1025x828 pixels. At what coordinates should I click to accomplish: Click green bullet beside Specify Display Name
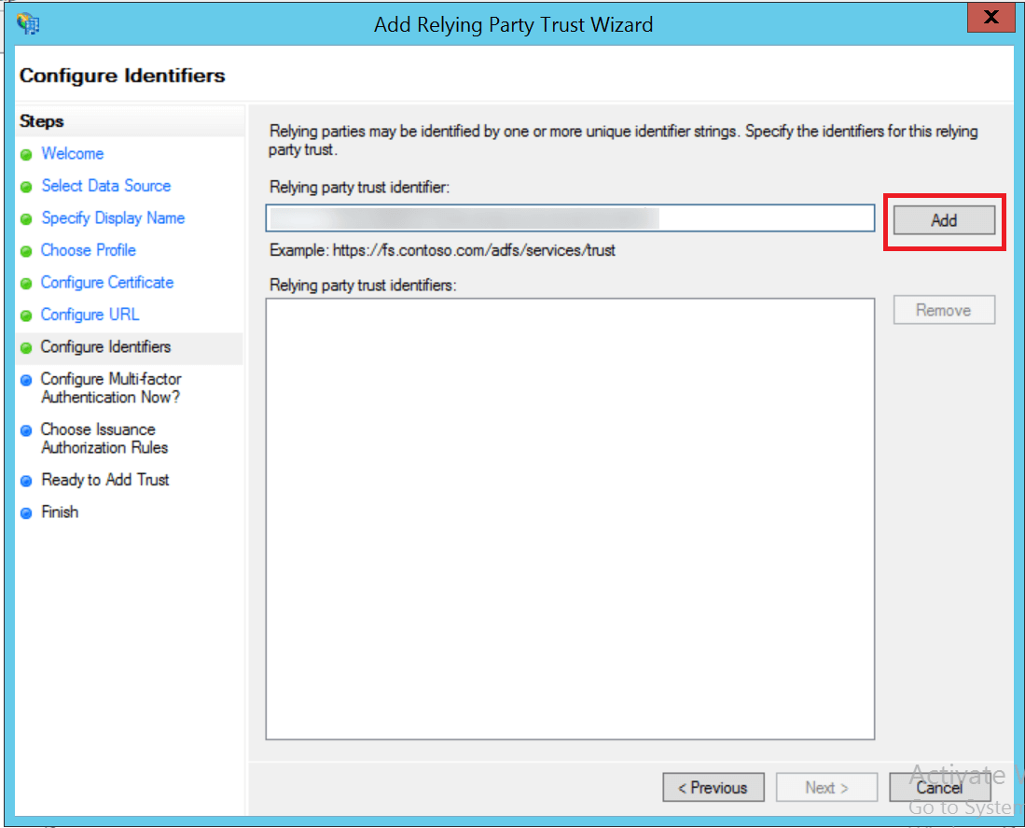pyautogui.click(x=26, y=219)
